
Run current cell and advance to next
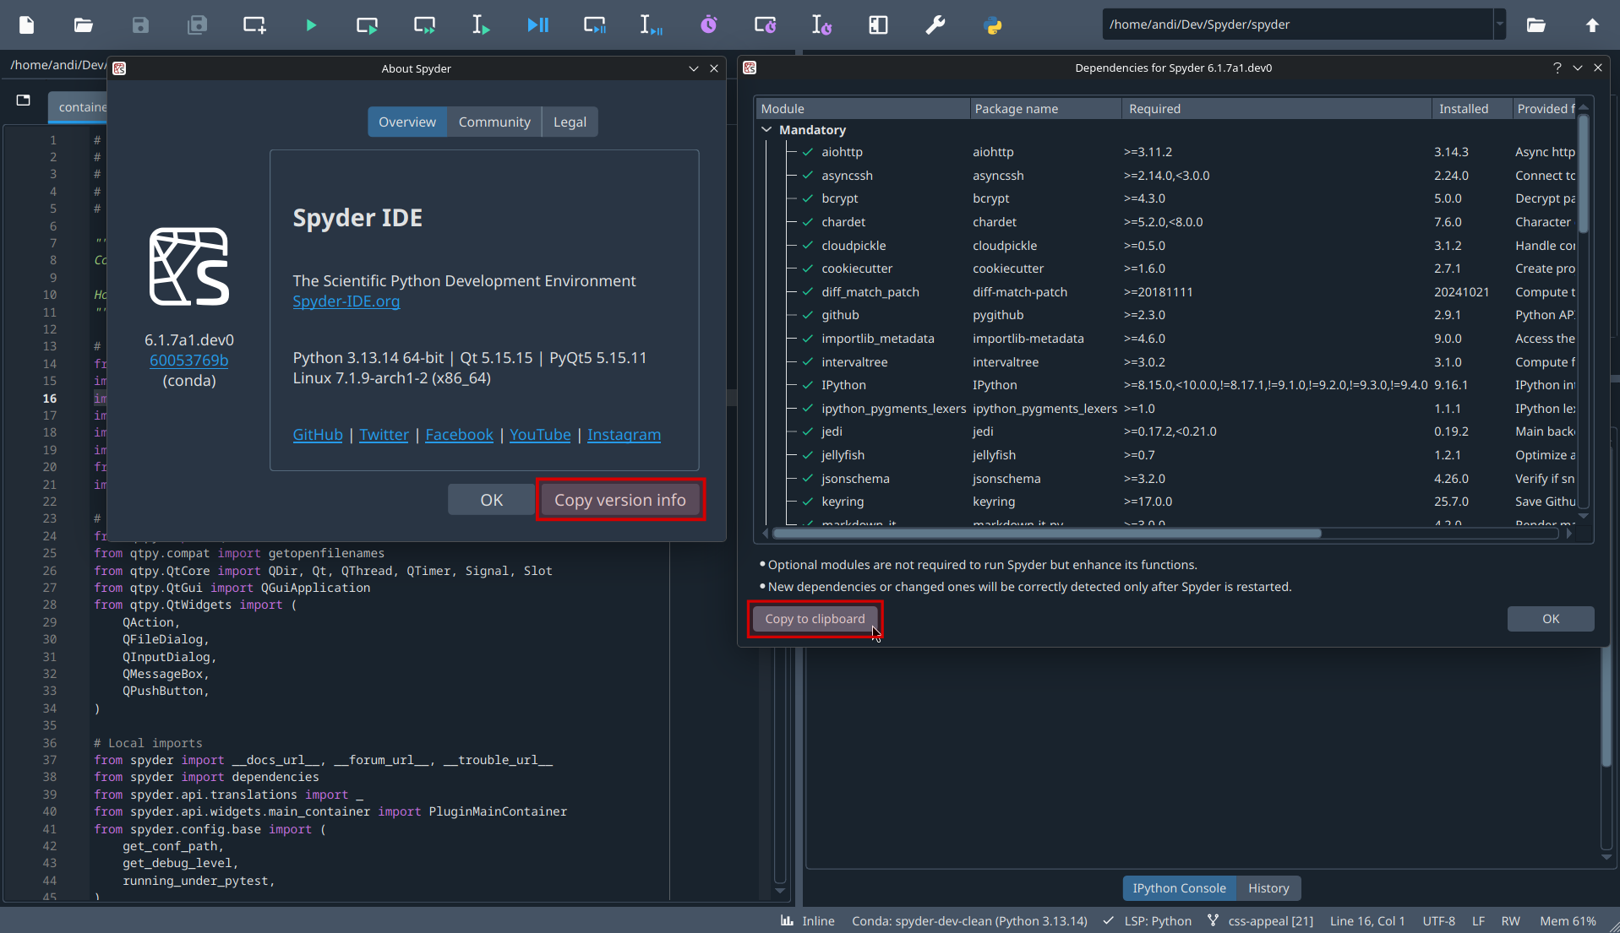[425, 25]
